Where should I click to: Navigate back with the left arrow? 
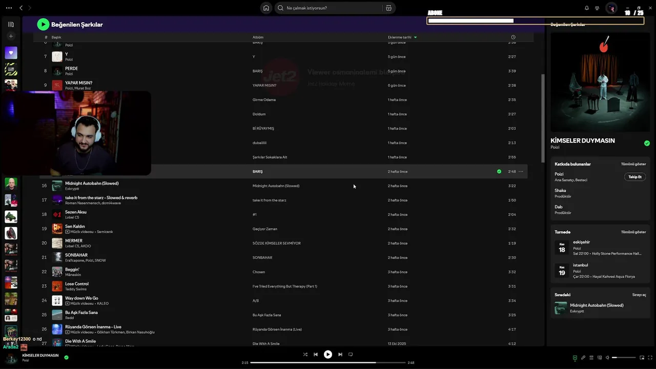21,8
